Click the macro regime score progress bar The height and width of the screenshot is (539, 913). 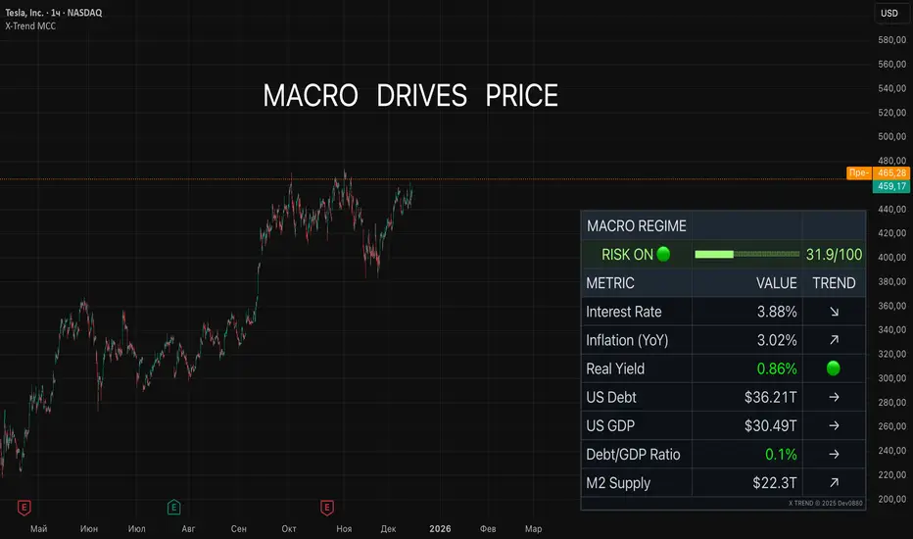point(746,255)
